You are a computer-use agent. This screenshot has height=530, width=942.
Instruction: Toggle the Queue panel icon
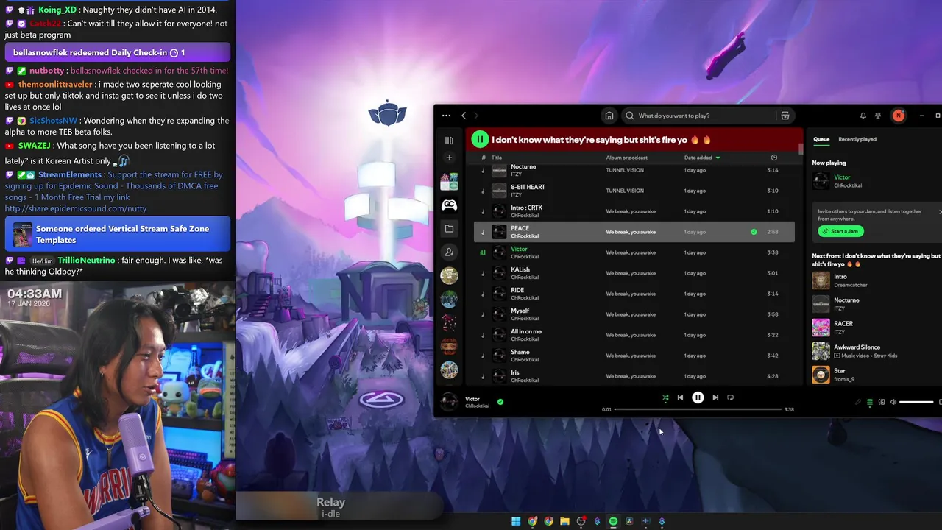(x=870, y=402)
